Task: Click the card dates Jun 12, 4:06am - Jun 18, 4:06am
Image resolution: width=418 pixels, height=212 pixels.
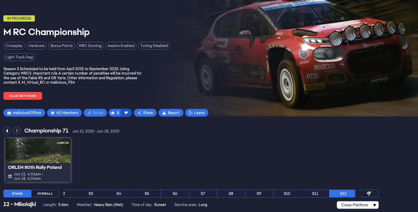Action: click(29, 176)
